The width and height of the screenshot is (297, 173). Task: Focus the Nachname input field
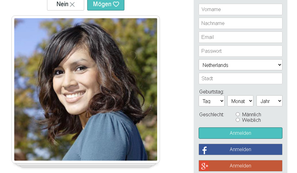pyautogui.click(x=240, y=23)
